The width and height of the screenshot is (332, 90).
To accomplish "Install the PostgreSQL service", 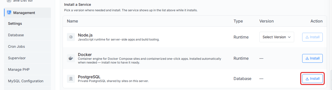I will 312,78.
